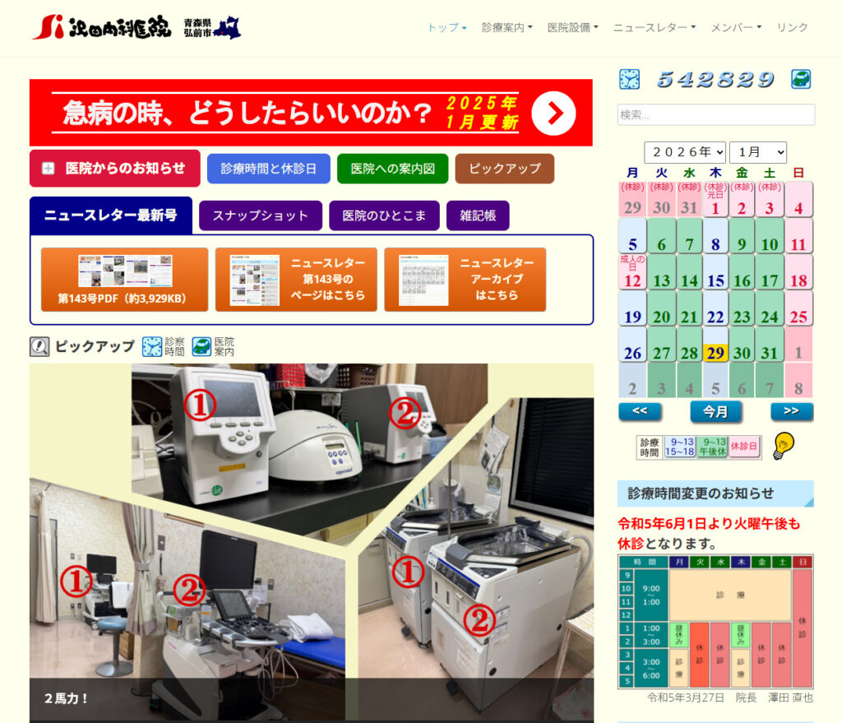
Task: Click the 今月 calendar button
Action: [715, 411]
